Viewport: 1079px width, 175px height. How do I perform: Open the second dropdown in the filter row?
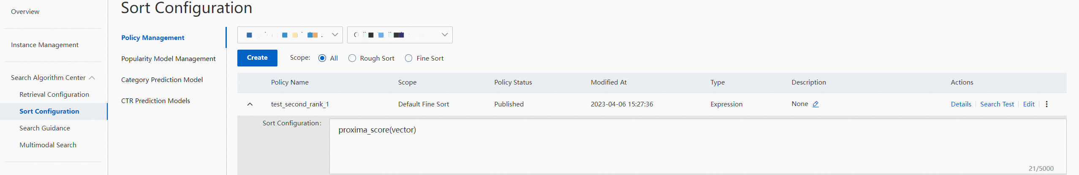pyautogui.click(x=400, y=35)
